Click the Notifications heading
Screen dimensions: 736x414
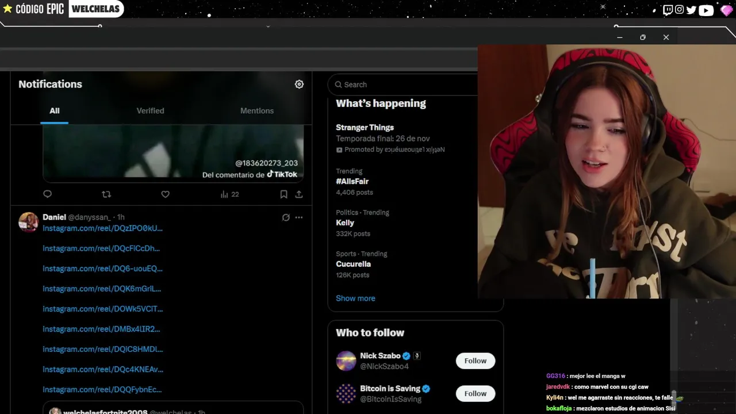point(50,84)
